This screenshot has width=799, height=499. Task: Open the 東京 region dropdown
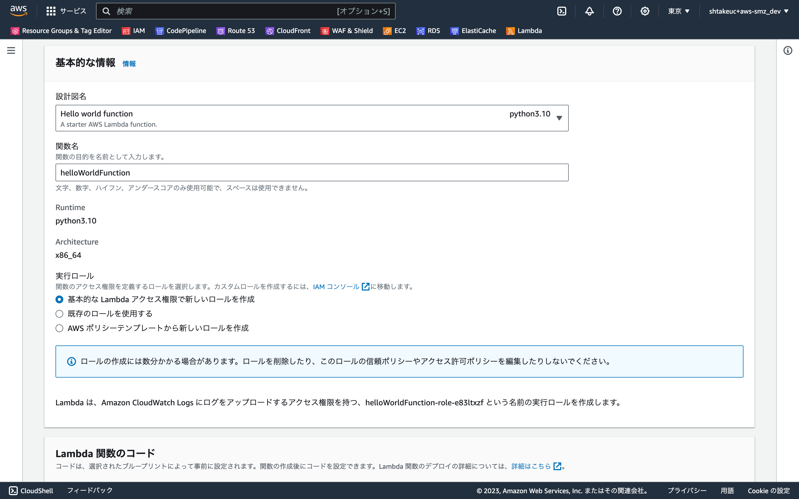[x=679, y=11]
